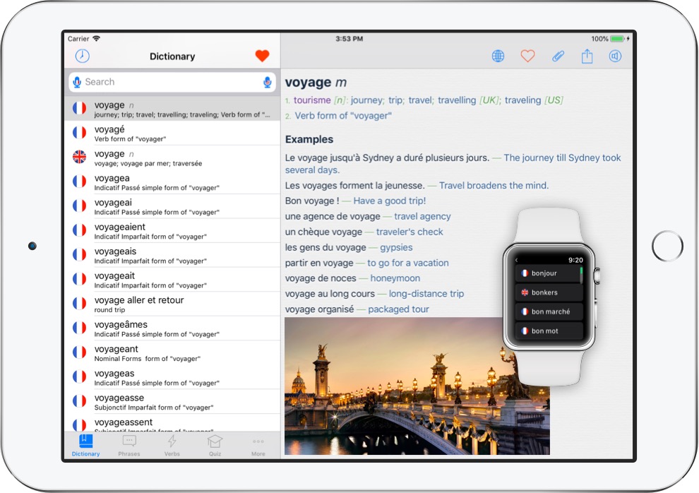This screenshot has width=699, height=493.
Task: Tap "bonjour" on the watch list
Action: (548, 273)
